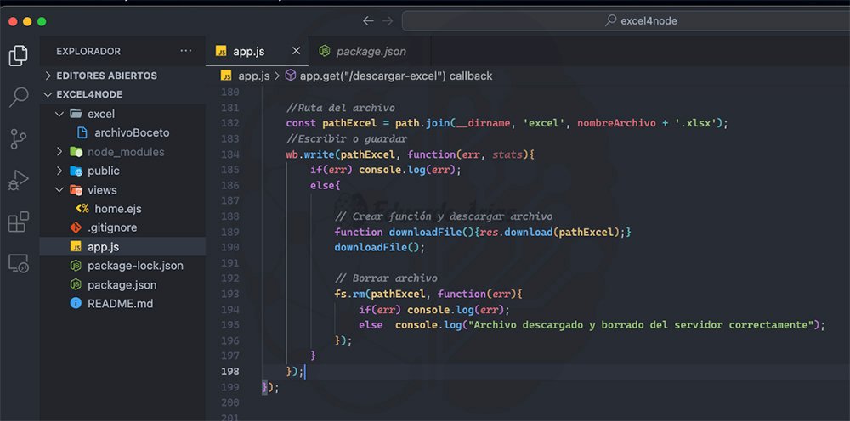Open the Remote Explorer view

point(19,263)
